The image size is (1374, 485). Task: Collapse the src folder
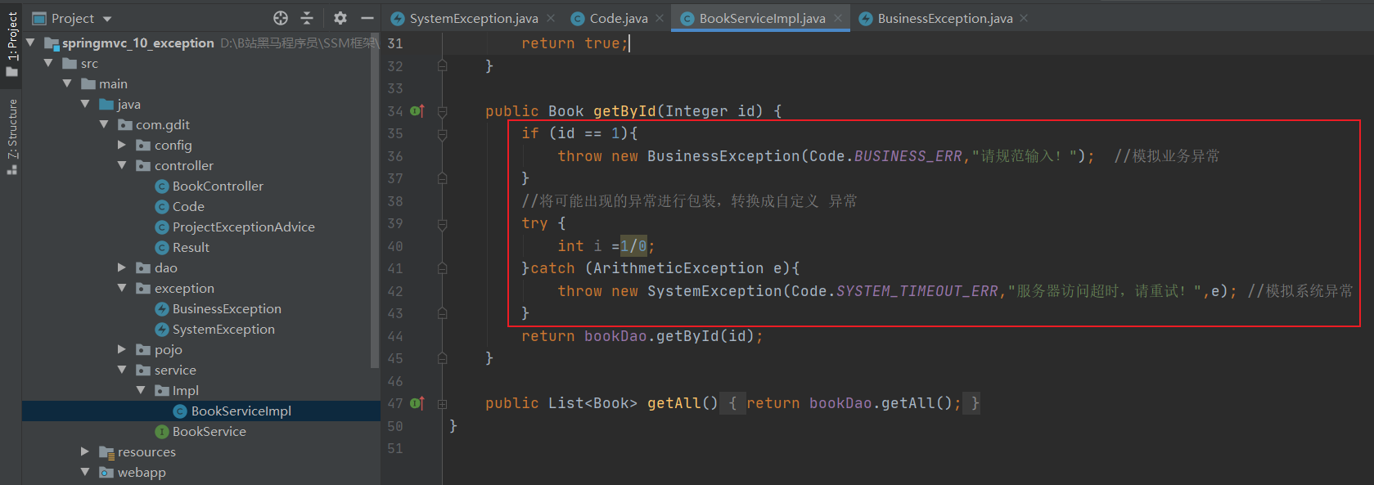[x=48, y=63]
